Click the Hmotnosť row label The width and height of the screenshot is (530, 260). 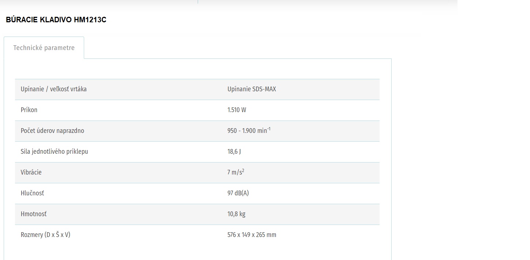click(34, 214)
